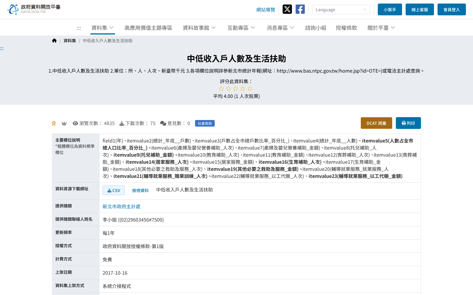Expand the 互動專區 menu
The image size is (473, 295).
[241, 28]
